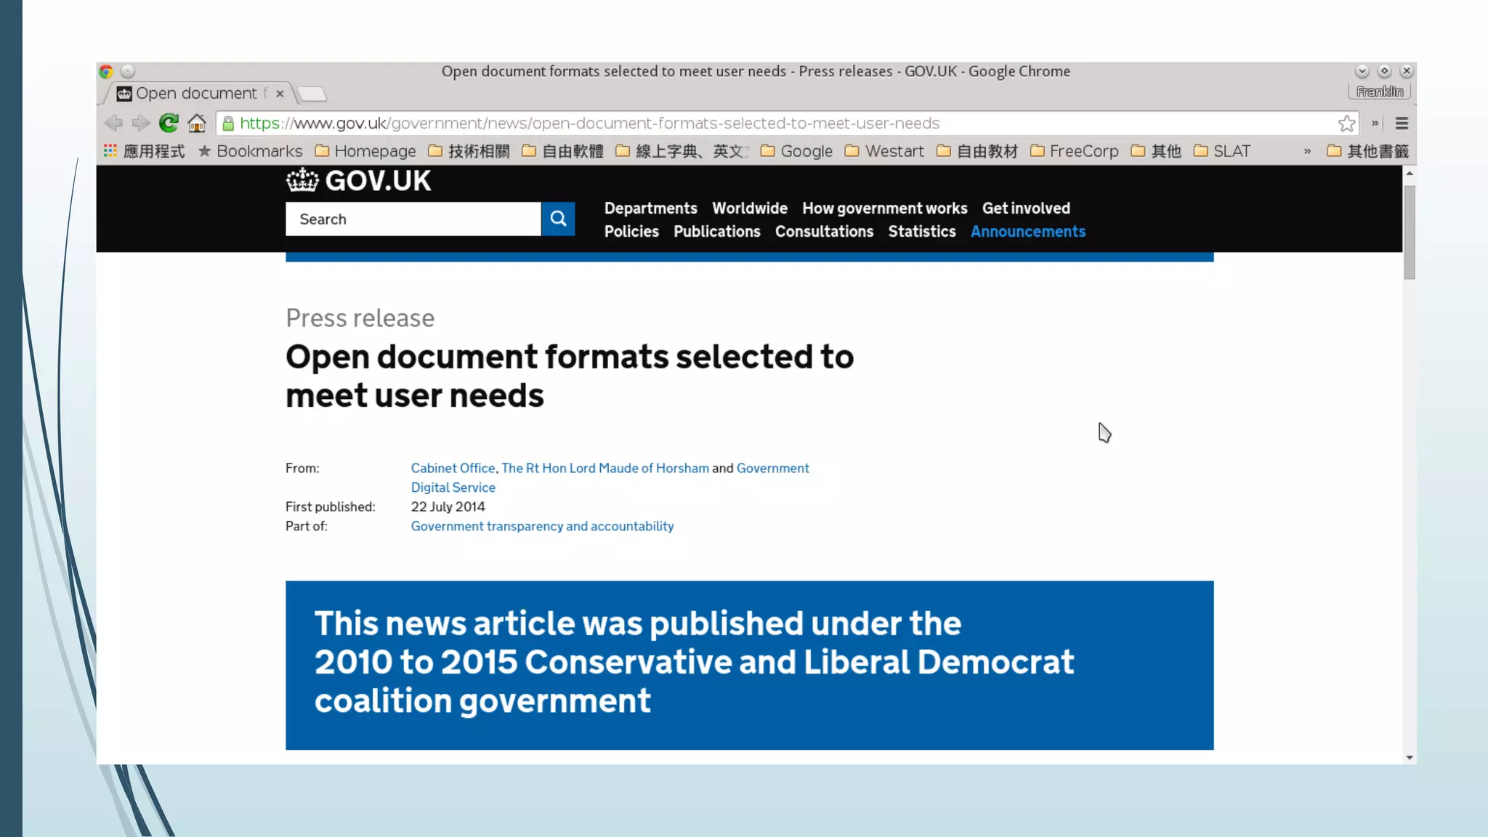Click the page vertical scrollbar thumb
The width and height of the screenshot is (1488, 837).
(x=1410, y=232)
